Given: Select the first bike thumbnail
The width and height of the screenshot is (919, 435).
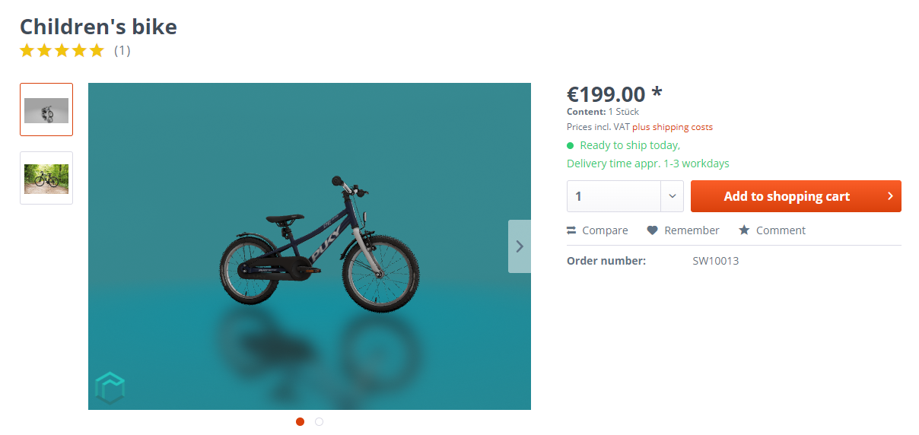Looking at the screenshot, I should 46,110.
